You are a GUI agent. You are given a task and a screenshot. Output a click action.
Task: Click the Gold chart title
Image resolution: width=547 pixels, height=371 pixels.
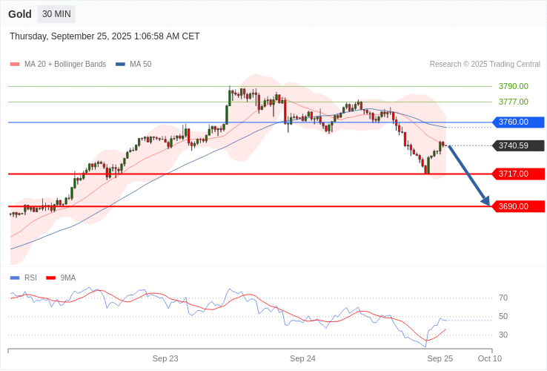[20, 14]
